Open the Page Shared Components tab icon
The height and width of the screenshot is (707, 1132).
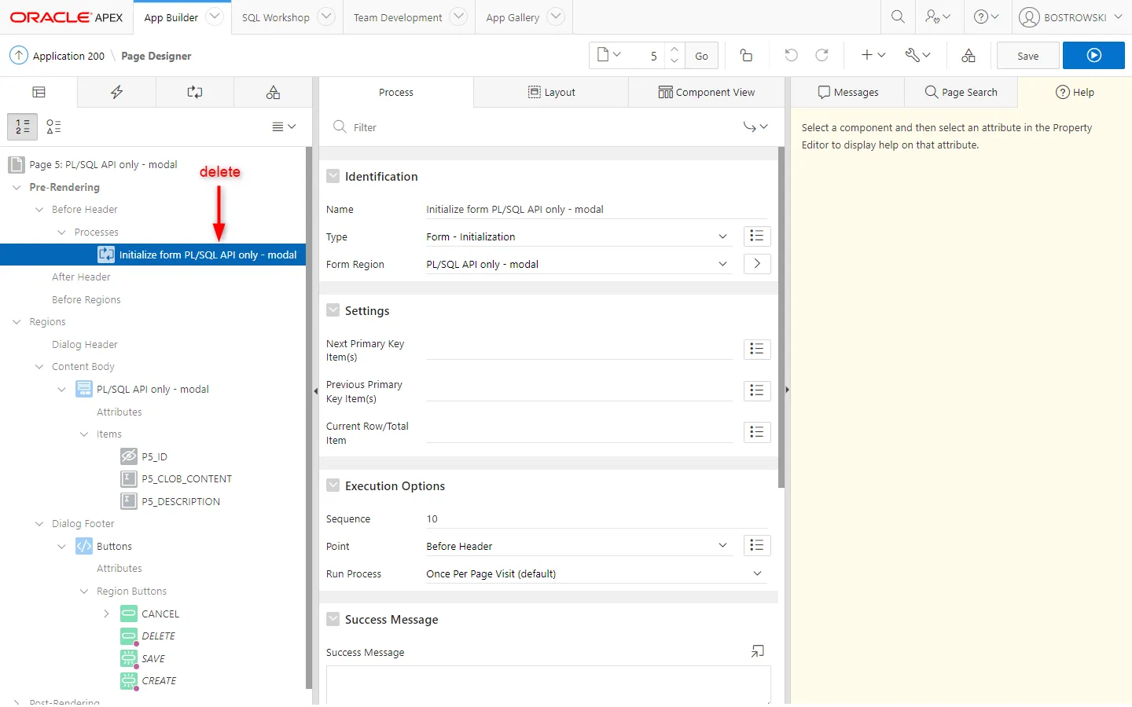coord(273,93)
